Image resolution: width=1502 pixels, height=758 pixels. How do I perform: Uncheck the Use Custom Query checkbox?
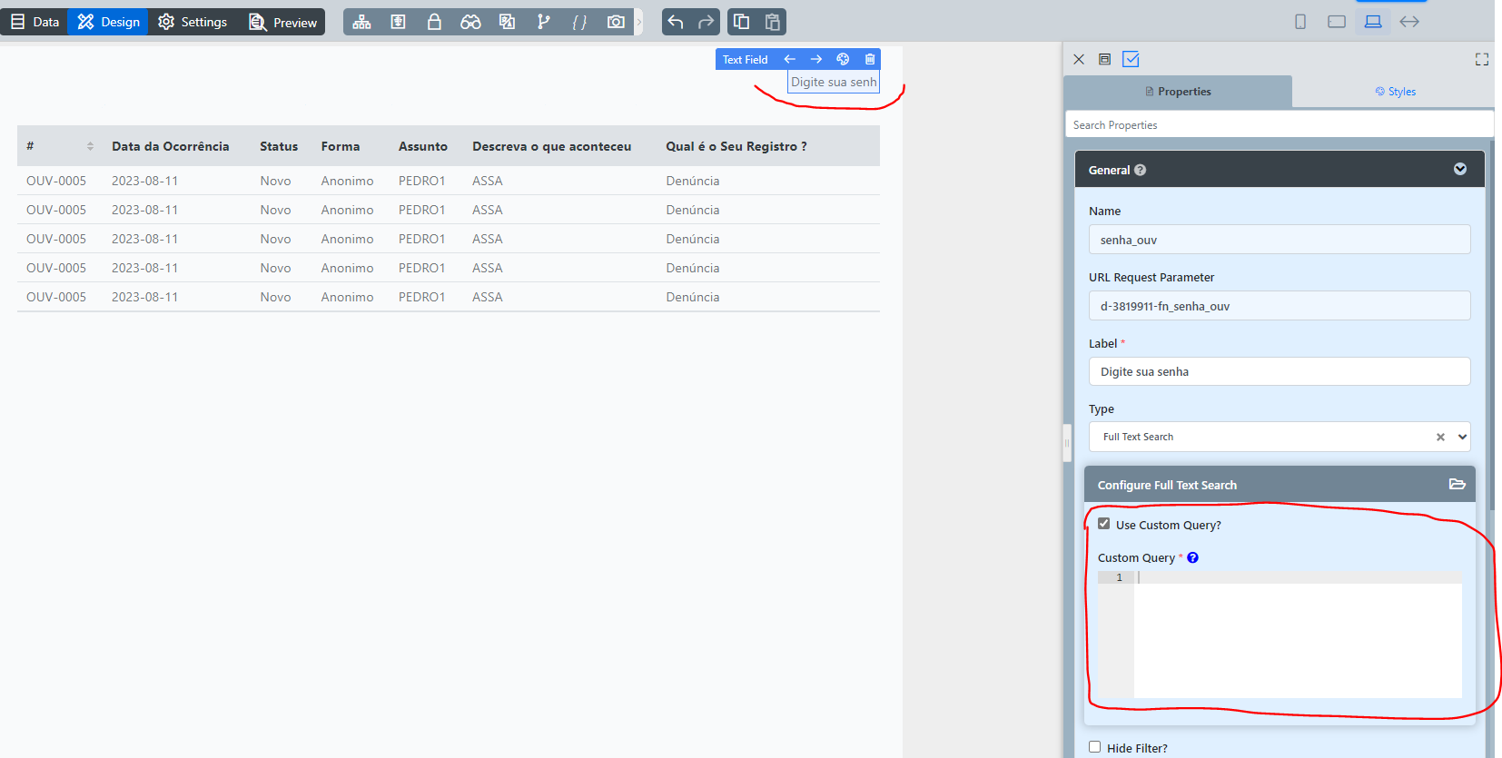pyautogui.click(x=1103, y=524)
